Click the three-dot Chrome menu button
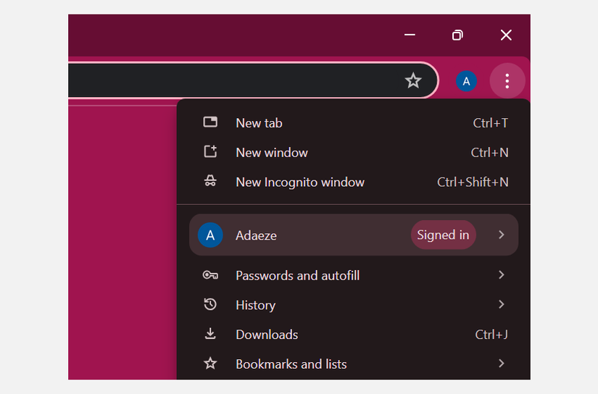Viewport: 598px width, 394px height. tap(507, 81)
